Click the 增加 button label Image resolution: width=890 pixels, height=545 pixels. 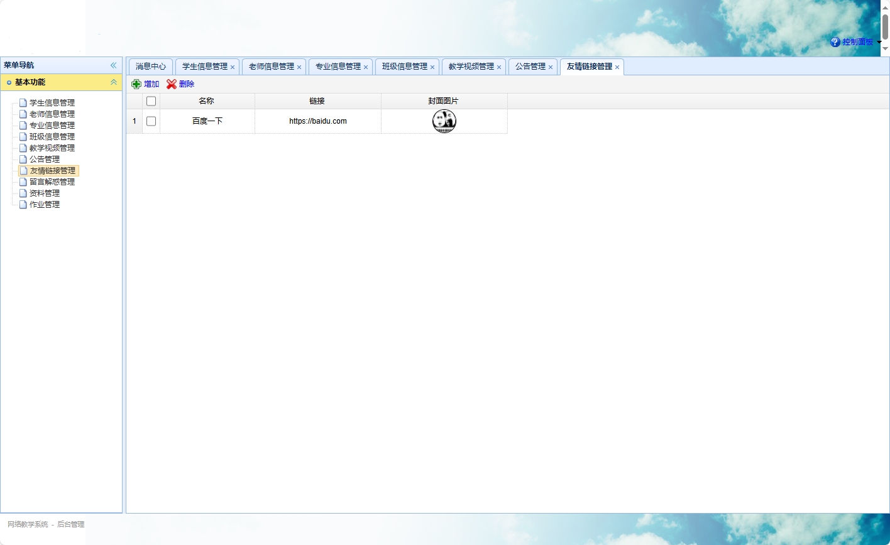[151, 84]
